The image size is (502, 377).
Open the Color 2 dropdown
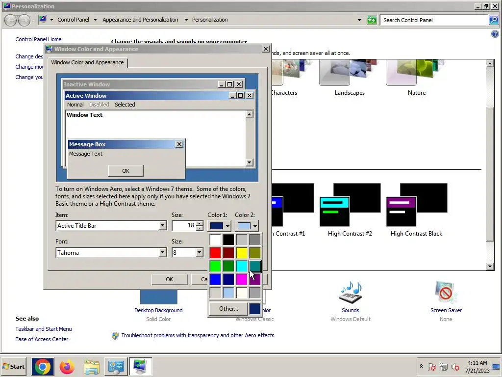[247, 226]
